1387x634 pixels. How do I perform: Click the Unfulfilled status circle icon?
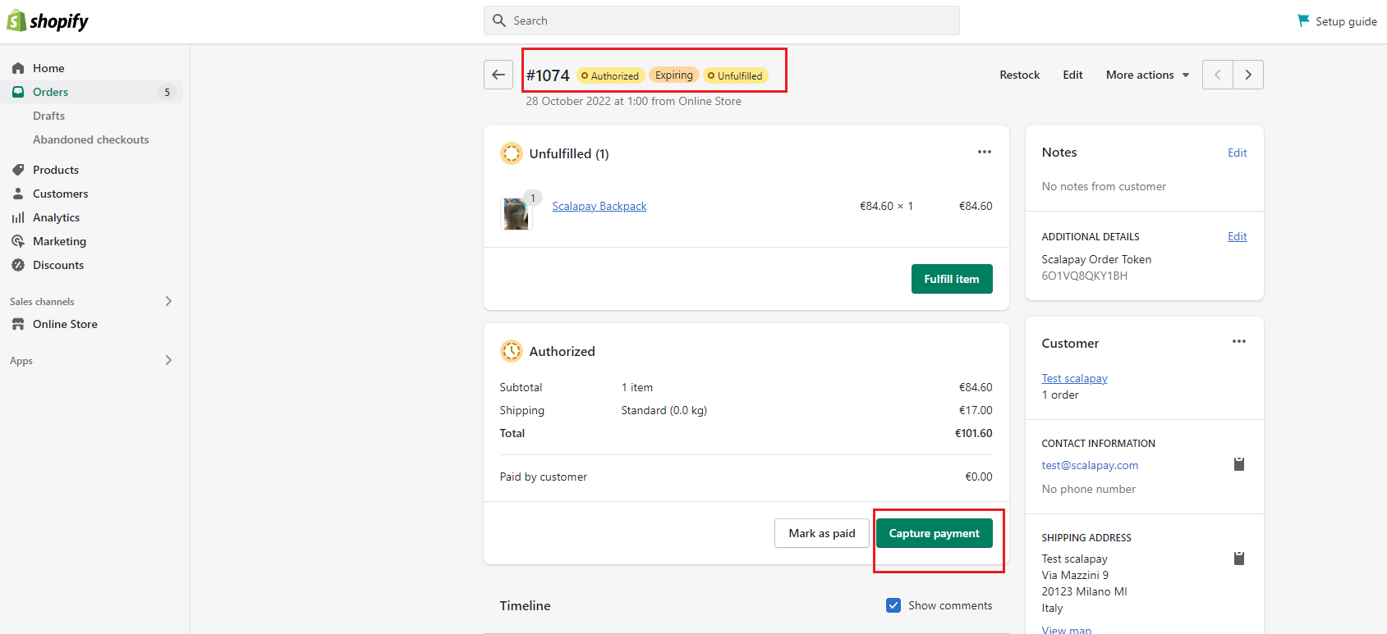pyautogui.click(x=512, y=153)
